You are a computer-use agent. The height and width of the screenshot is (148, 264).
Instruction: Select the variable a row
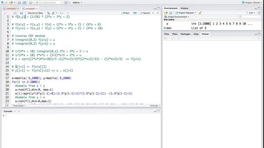[212, 24]
